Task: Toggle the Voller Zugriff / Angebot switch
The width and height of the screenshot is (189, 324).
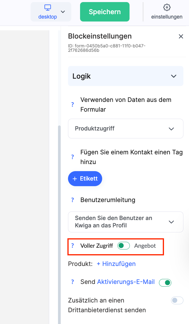Action: [x=123, y=246]
